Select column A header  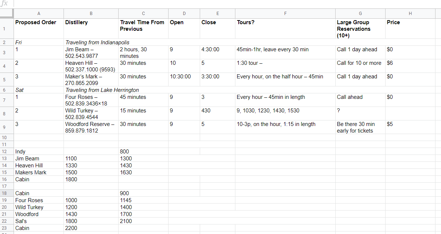(39, 14)
